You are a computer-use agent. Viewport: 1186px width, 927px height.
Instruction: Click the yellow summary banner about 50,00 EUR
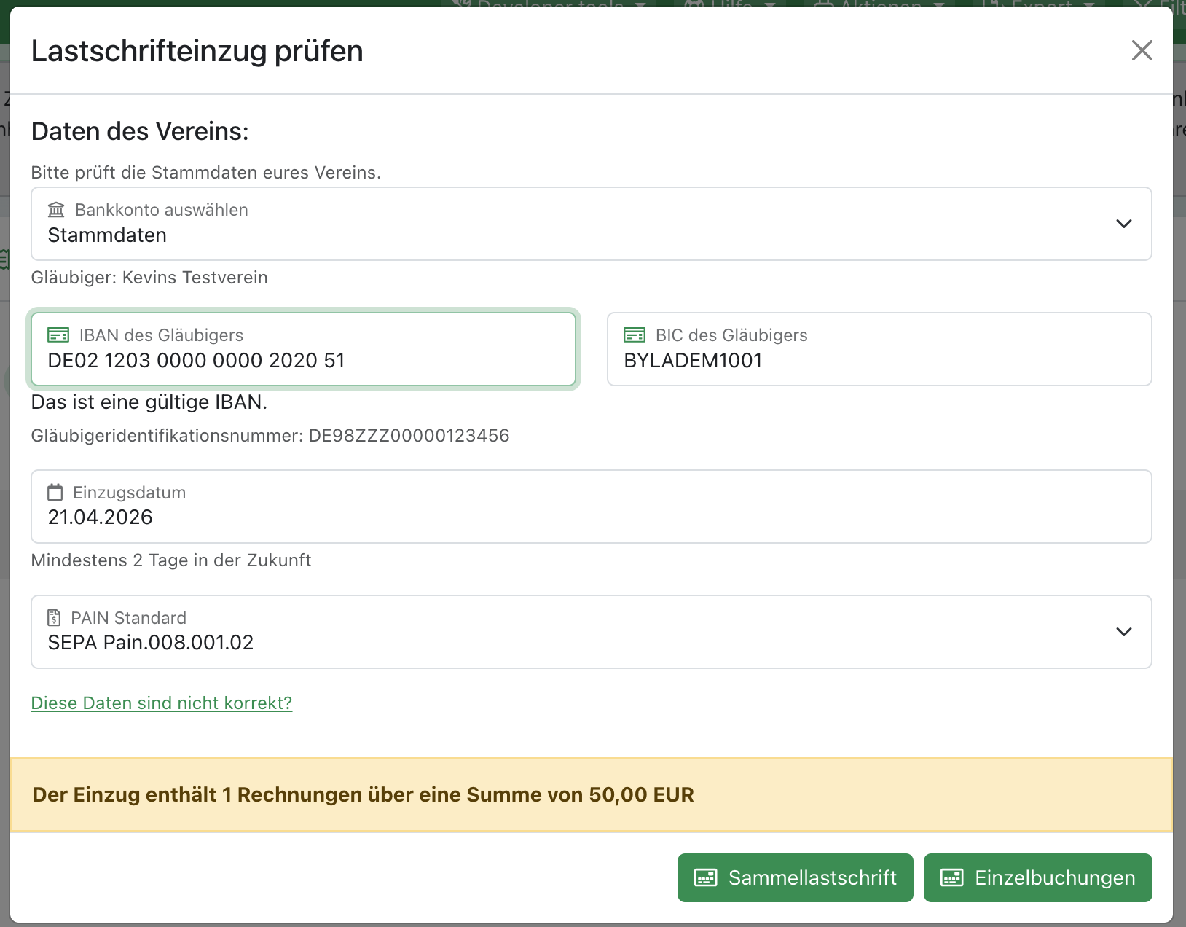point(590,794)
